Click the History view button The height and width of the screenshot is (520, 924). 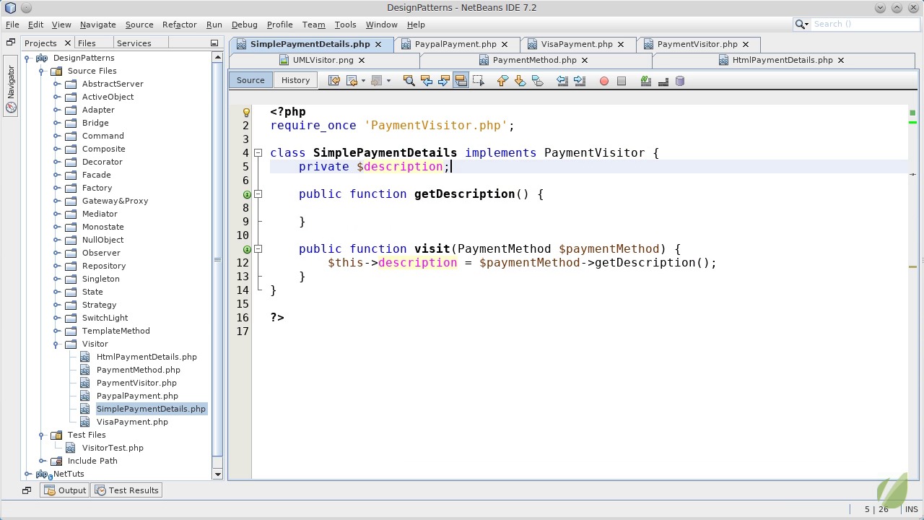pos(295,80)
